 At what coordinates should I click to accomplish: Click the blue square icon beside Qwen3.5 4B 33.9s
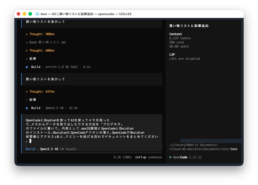point(27,108)
